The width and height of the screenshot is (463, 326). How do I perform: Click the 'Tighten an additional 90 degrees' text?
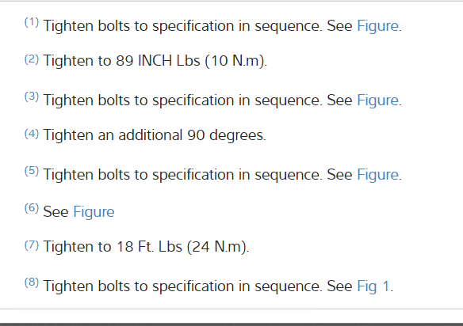tap(155, 135)
